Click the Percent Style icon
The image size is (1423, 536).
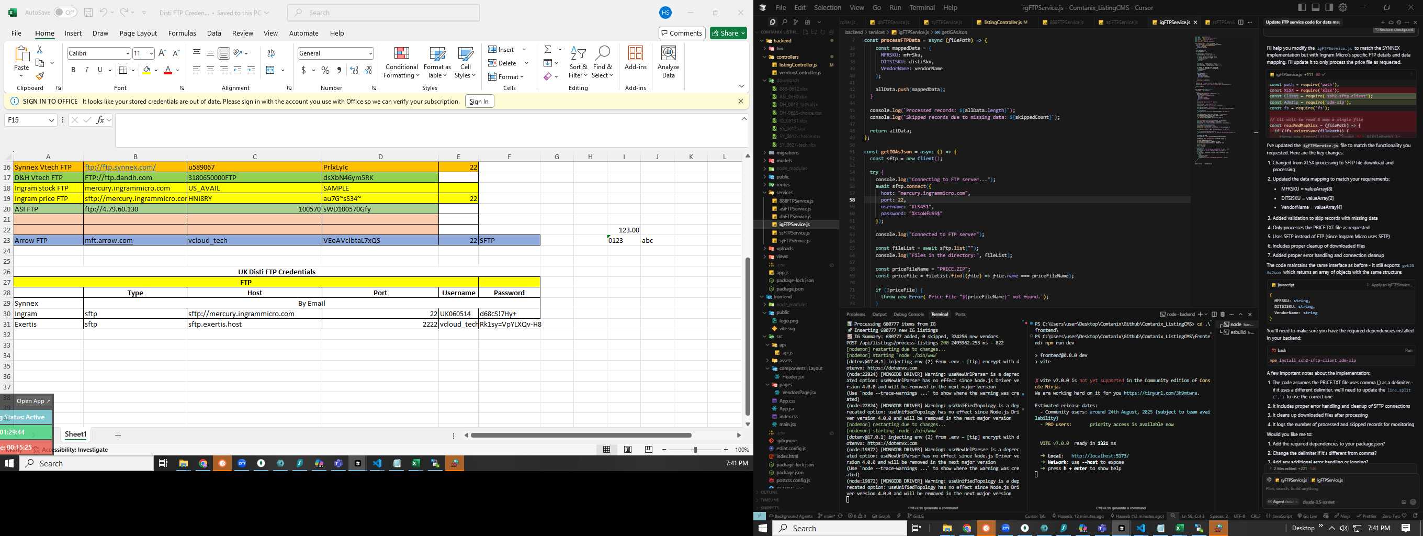[325, 70]
